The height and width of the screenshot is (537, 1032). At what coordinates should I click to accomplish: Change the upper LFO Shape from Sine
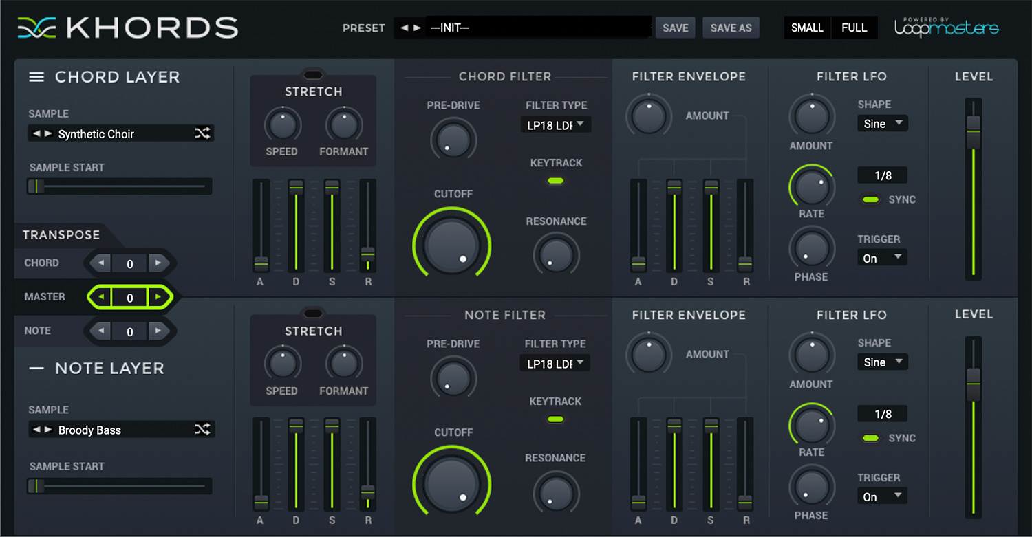(x=882, y=123)
